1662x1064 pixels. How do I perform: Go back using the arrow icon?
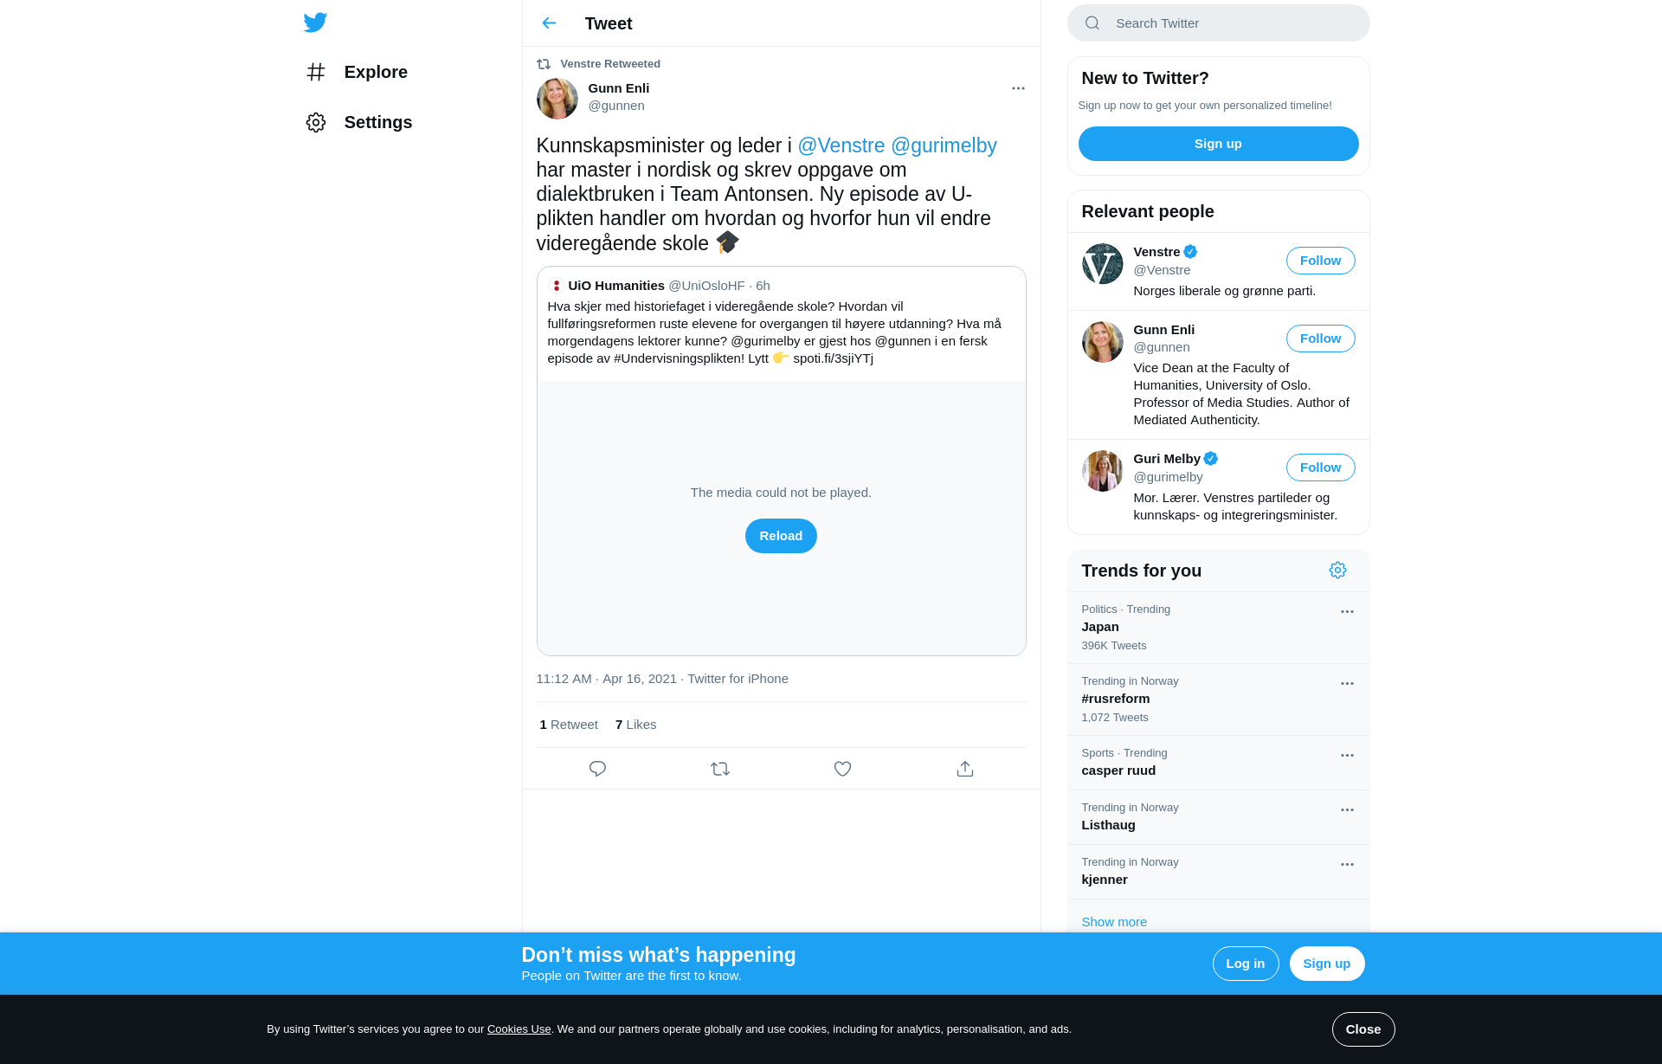click(x=549, y=23)
